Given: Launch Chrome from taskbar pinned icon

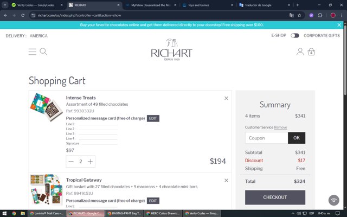Looking at the screenshot, I should pyautogui.click(x=14, y=213).
